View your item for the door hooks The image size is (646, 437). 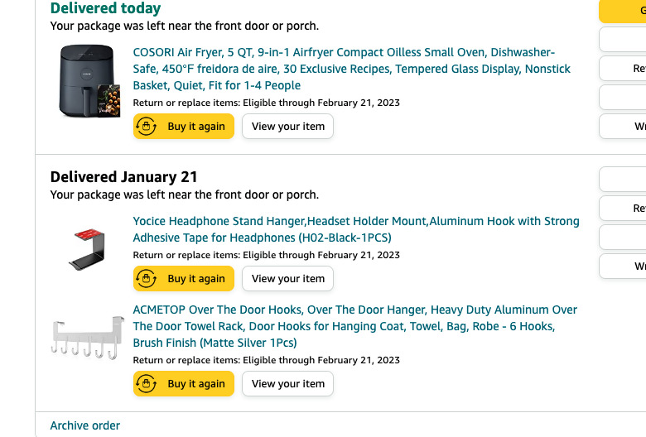point(287,384)
